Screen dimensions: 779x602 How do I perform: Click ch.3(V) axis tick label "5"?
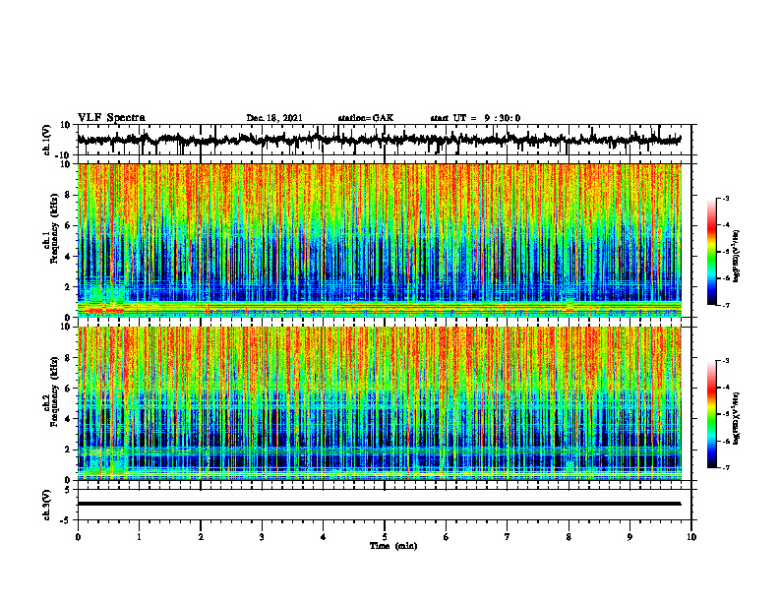pyautogui.click(x=68, y=490)
